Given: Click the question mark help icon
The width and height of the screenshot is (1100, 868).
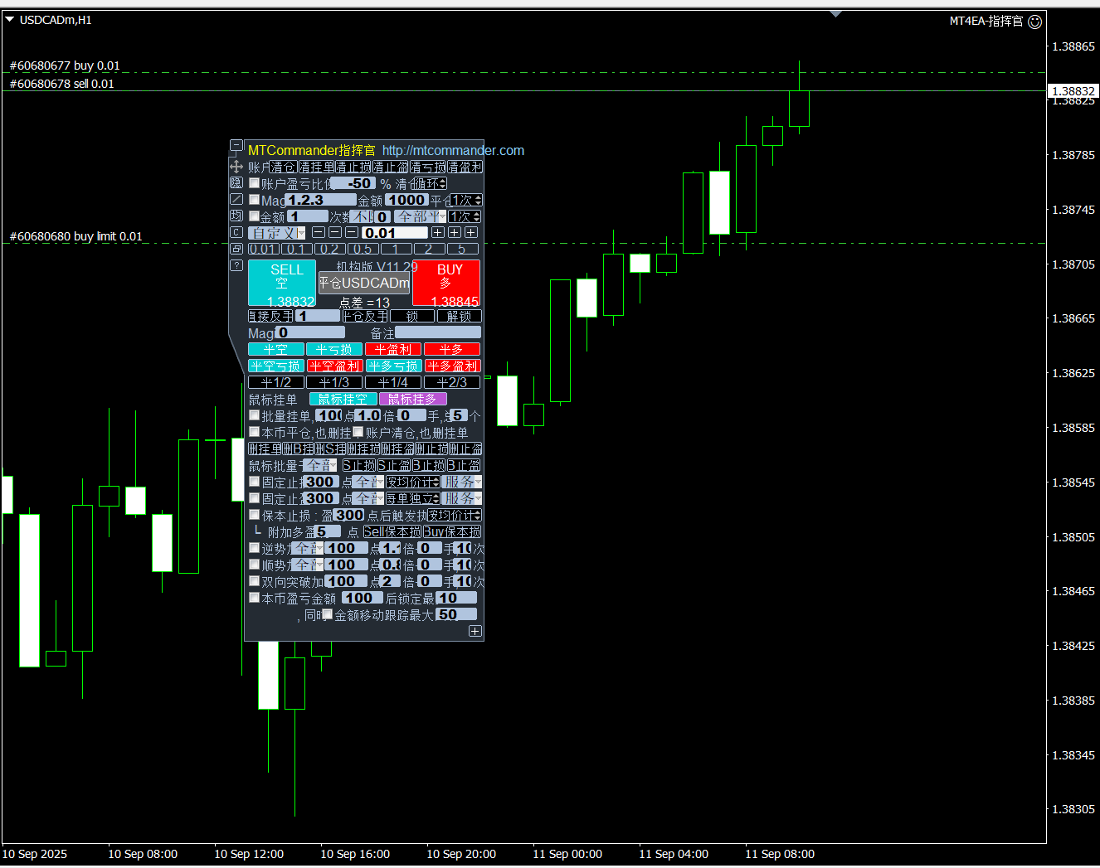Looking at the screenshot, I should click(x=236, y=265).
